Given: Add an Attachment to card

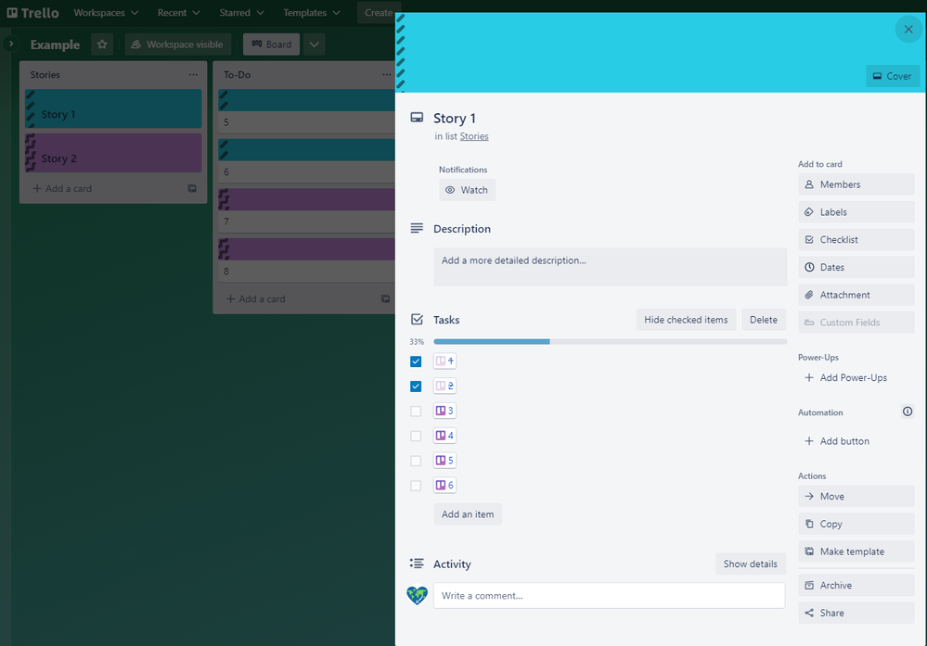Looking at the screenshot, I should tap(856, 295).
